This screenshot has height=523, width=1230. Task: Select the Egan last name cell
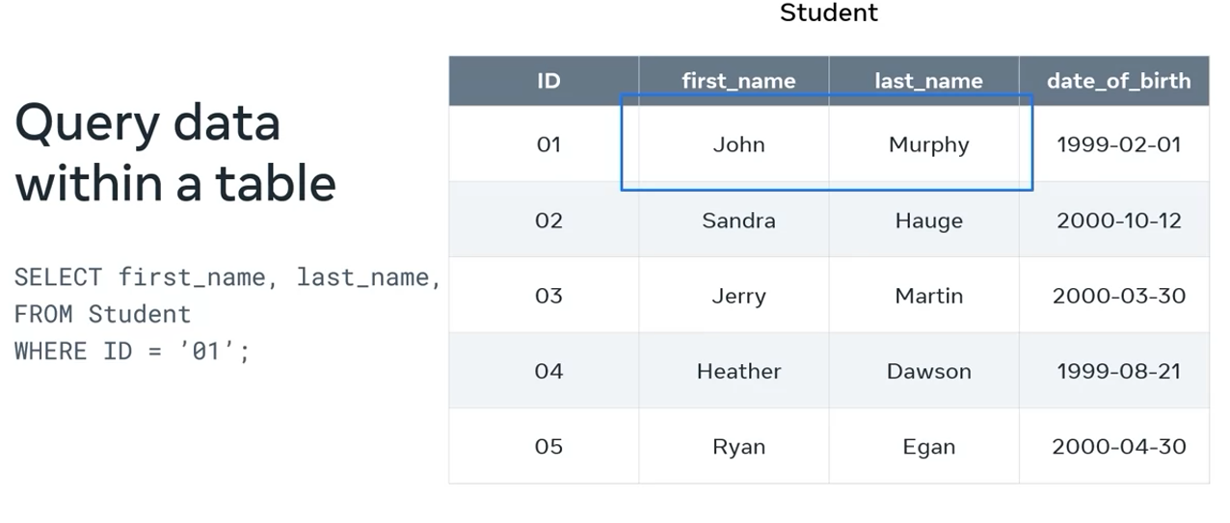(x=928, y=446)
